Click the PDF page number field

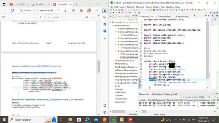point(49,17)
